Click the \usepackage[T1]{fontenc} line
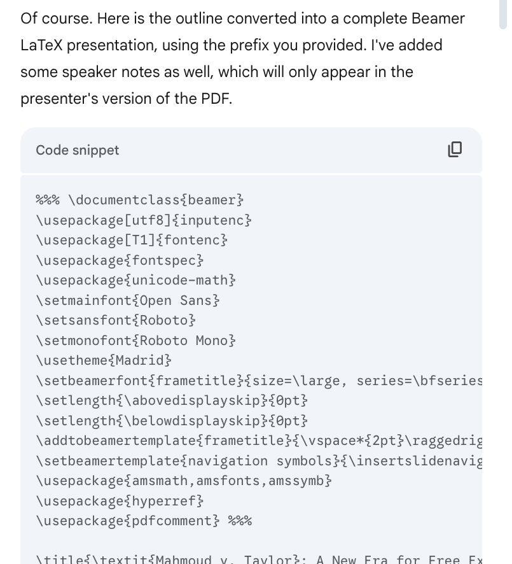The width and height of the screenshot is (512, 564). pyautogui.click(x=132, y=240)
